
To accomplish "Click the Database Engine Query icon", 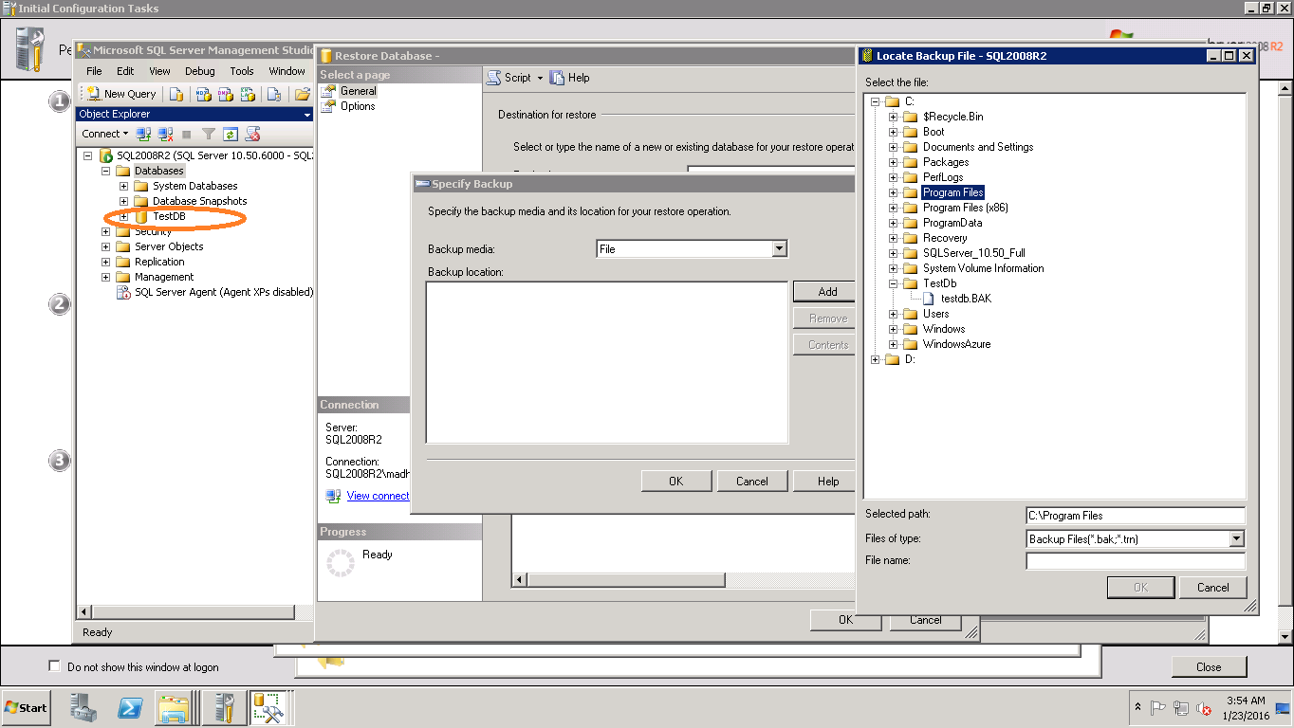I will [176, 94].
